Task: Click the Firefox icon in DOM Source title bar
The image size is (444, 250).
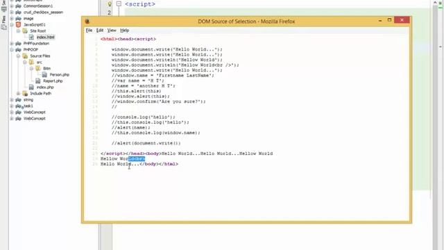Action: 87,22
